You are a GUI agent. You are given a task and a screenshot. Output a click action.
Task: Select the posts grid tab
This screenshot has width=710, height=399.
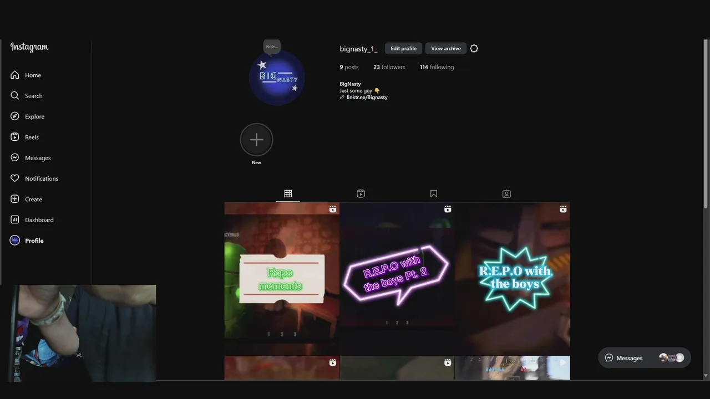[288, 193]
